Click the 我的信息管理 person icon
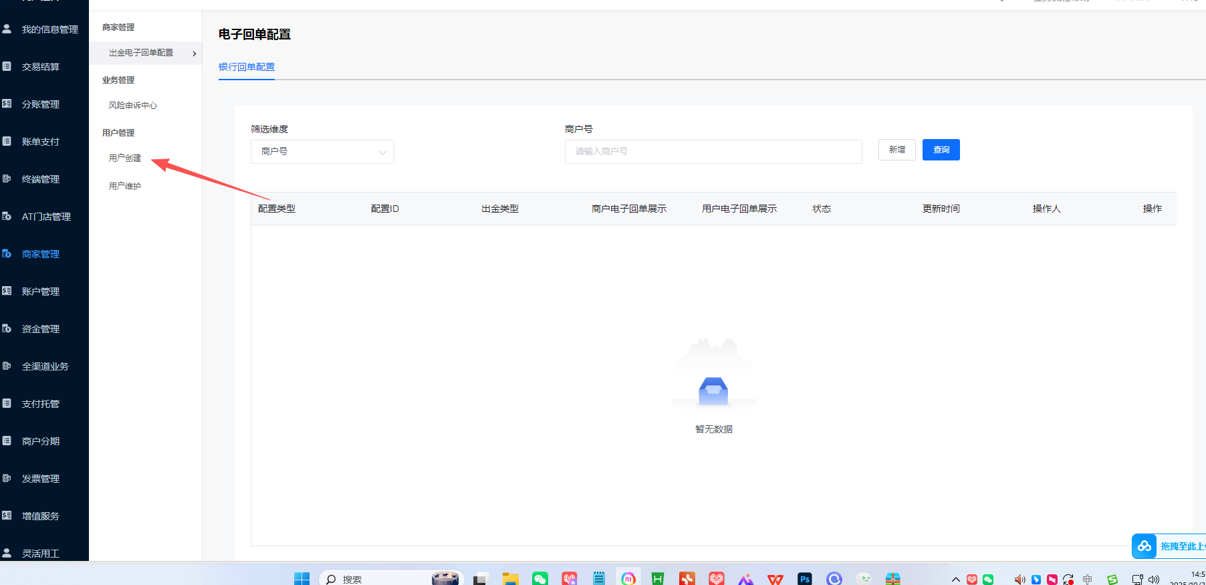The height and width of the screenshot is (585, 1206). click(7, 29)
